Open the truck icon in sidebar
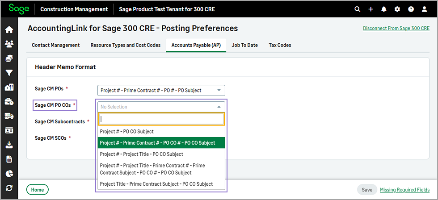The image size is (438, 200). click(9, 116)
